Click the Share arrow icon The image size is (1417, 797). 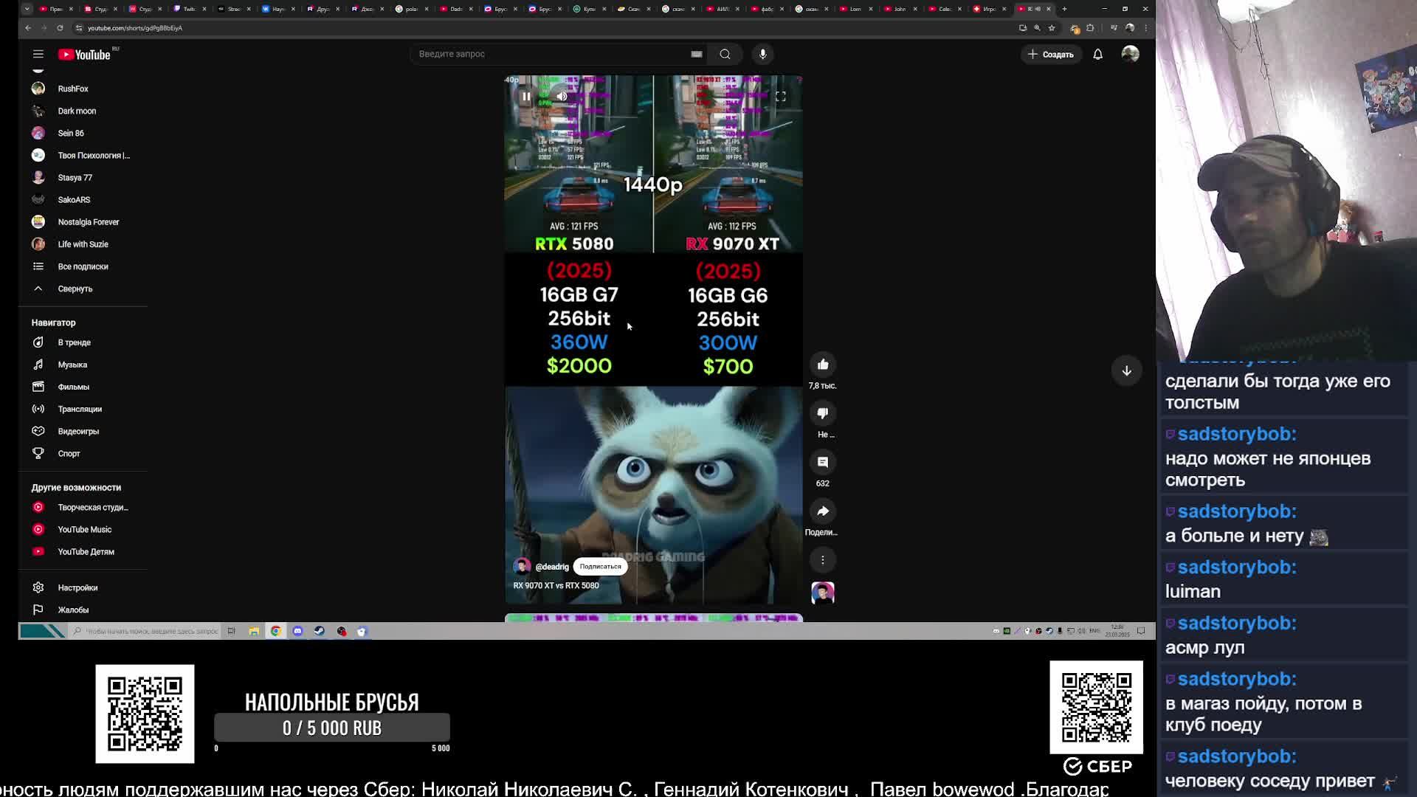822,511
